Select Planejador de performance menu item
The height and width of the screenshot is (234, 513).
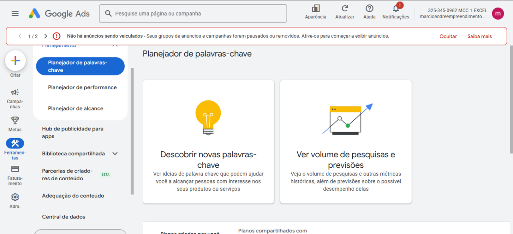tap(82, 87)
